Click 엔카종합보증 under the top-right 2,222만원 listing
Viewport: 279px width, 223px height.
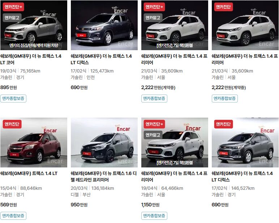tap(225, 99)
